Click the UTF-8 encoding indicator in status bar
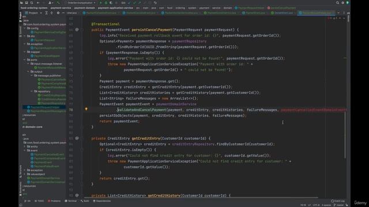Screen dimensions: 369x207 click(x=316, y=205)
